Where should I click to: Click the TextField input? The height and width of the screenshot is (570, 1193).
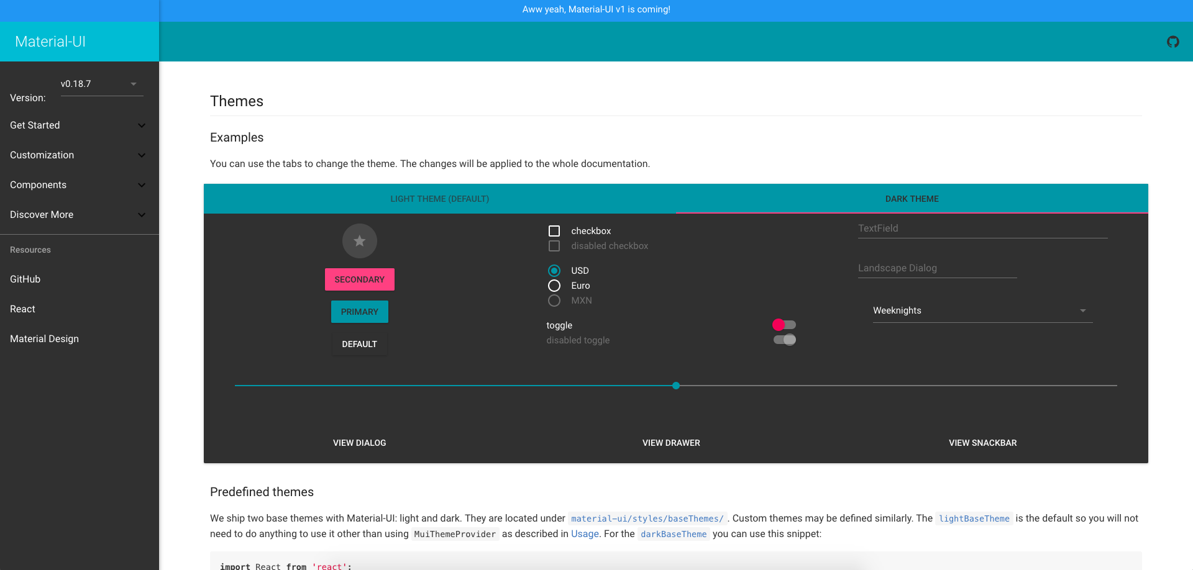point(982,228)
